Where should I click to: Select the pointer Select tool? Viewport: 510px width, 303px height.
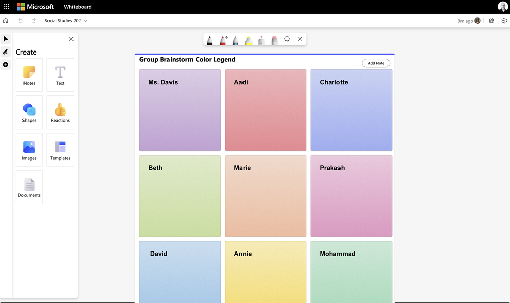coord(6,39)
